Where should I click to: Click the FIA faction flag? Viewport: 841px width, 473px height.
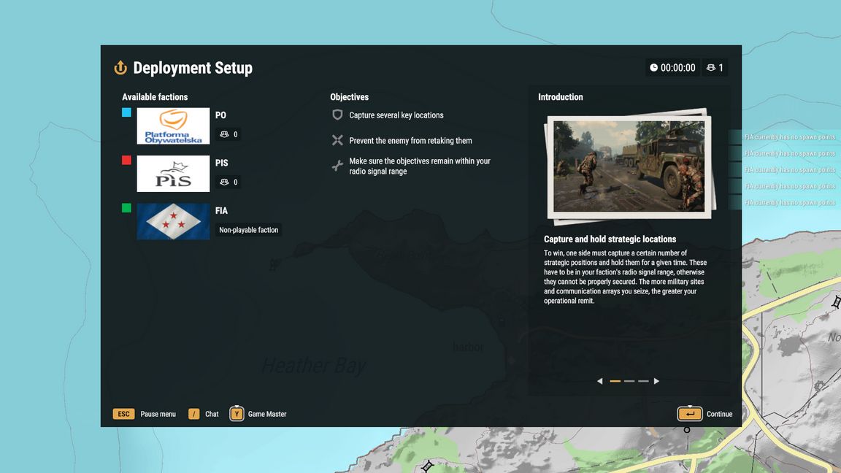173,221
